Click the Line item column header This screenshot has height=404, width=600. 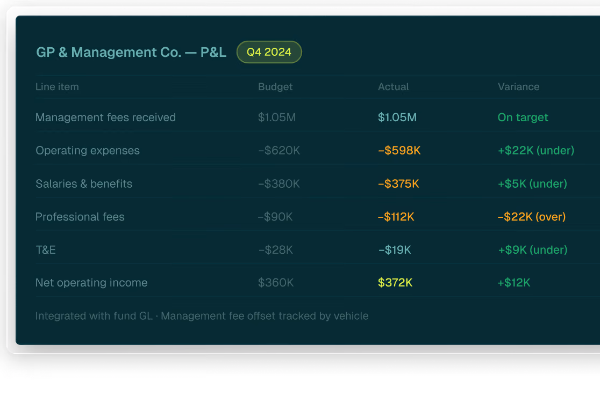pos(57,87)
